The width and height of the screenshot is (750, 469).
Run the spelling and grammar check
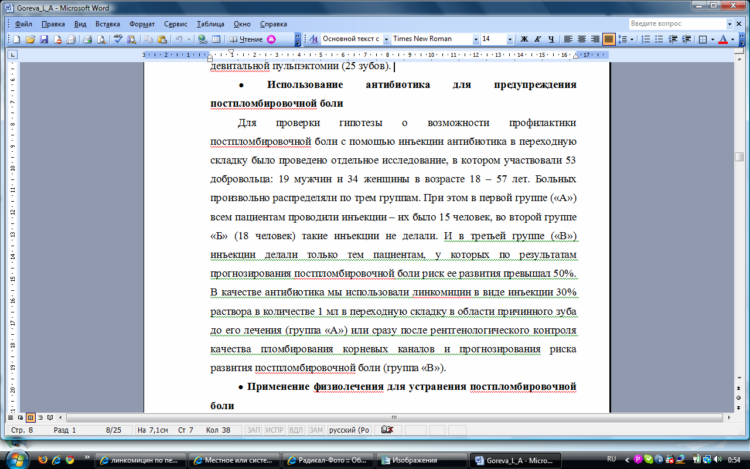[x=118, y=39]
